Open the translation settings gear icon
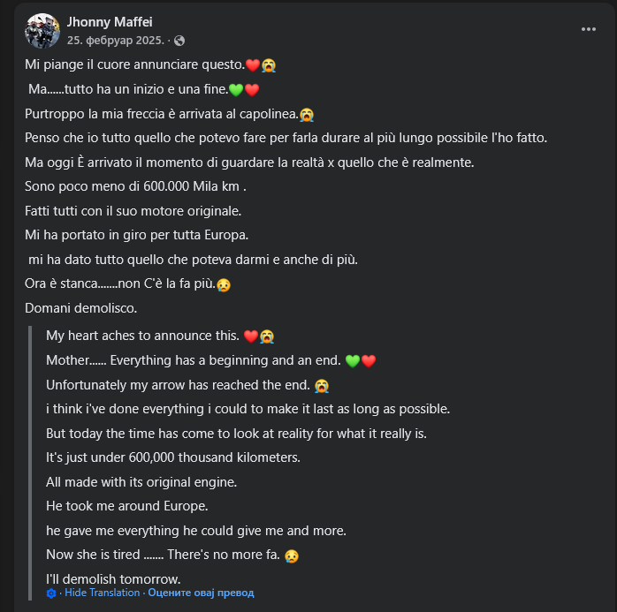 52,593
